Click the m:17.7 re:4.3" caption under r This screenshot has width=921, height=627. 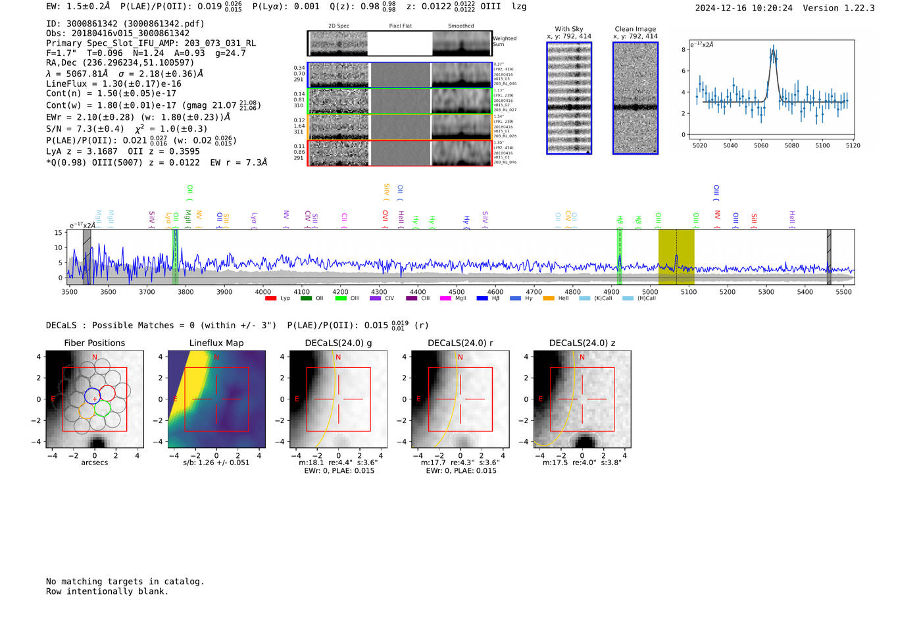coord(460,463)
